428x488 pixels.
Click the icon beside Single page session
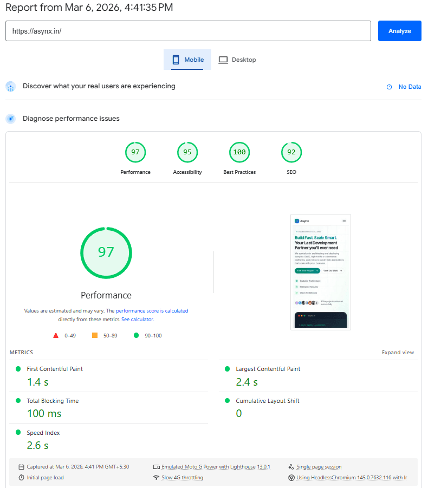291,467
